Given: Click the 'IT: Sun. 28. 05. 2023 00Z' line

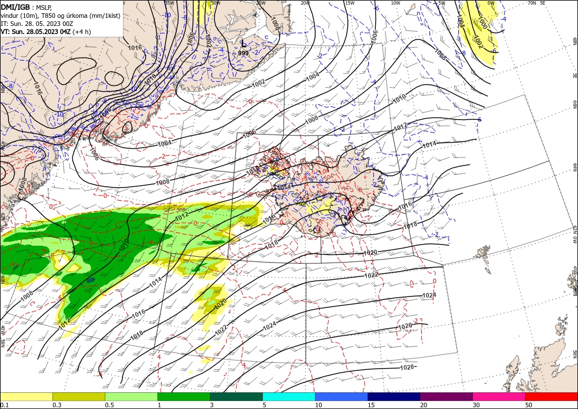Looking at the screenshot, I should [x=36, y=24].
